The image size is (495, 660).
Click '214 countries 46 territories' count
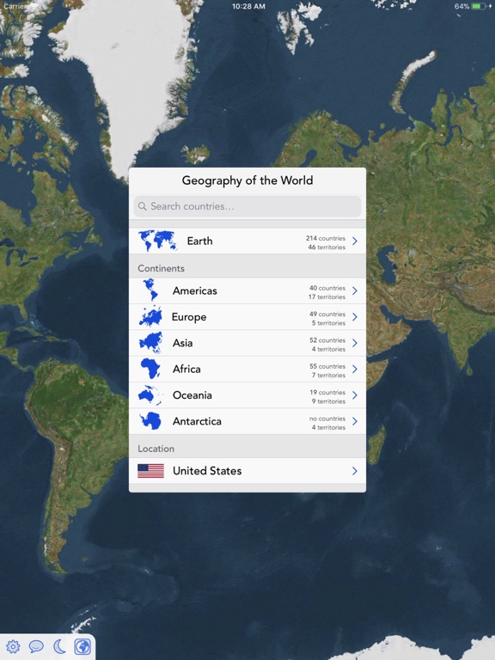coord(326,242)
